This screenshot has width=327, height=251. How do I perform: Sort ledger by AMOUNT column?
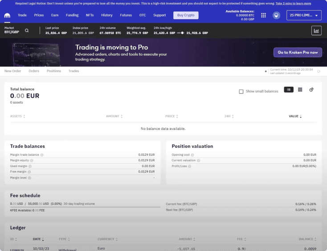tap(187, 239)
